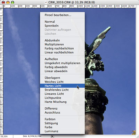Viewport: 139px width, 138px height.
Task: Select Multiplizieren blend mode
Action: tap(62, 44)
